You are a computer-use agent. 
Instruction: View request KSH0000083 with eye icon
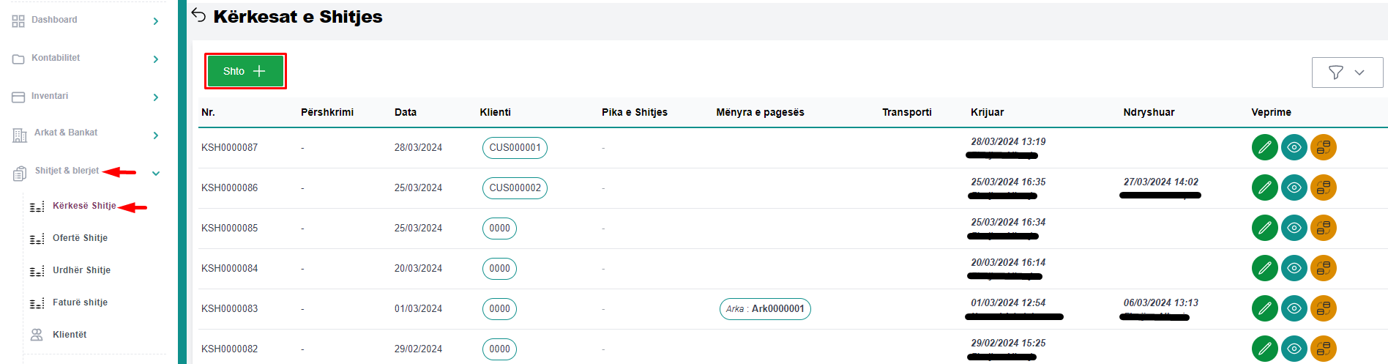(1294, 308)
